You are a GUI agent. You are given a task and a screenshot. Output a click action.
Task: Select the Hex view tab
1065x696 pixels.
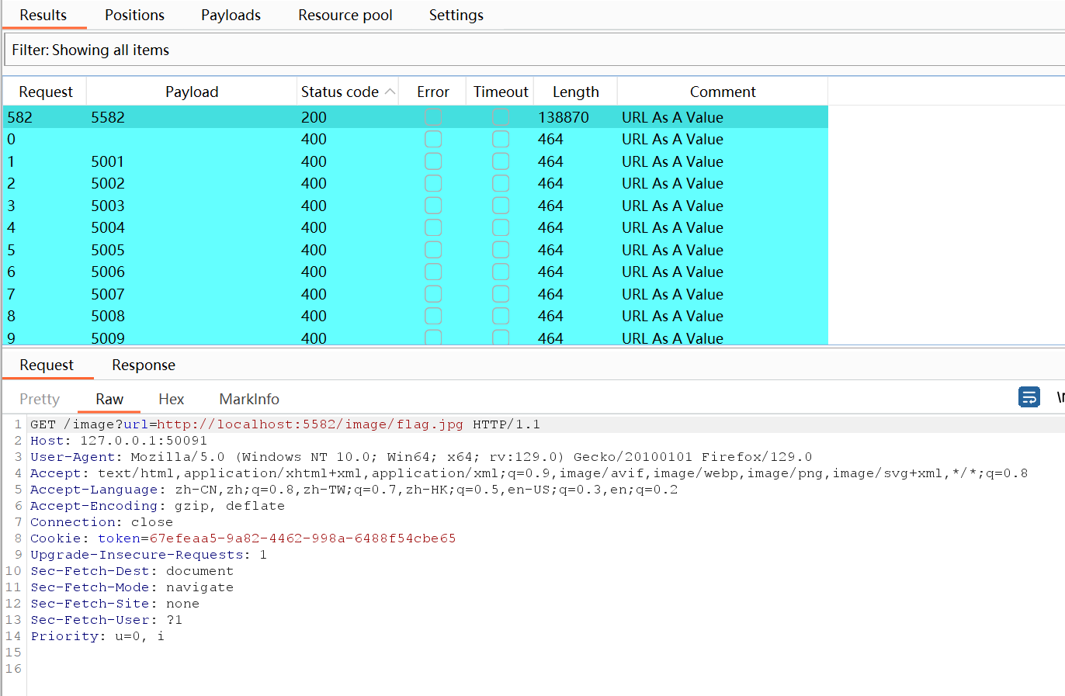(x=171, y=399)
